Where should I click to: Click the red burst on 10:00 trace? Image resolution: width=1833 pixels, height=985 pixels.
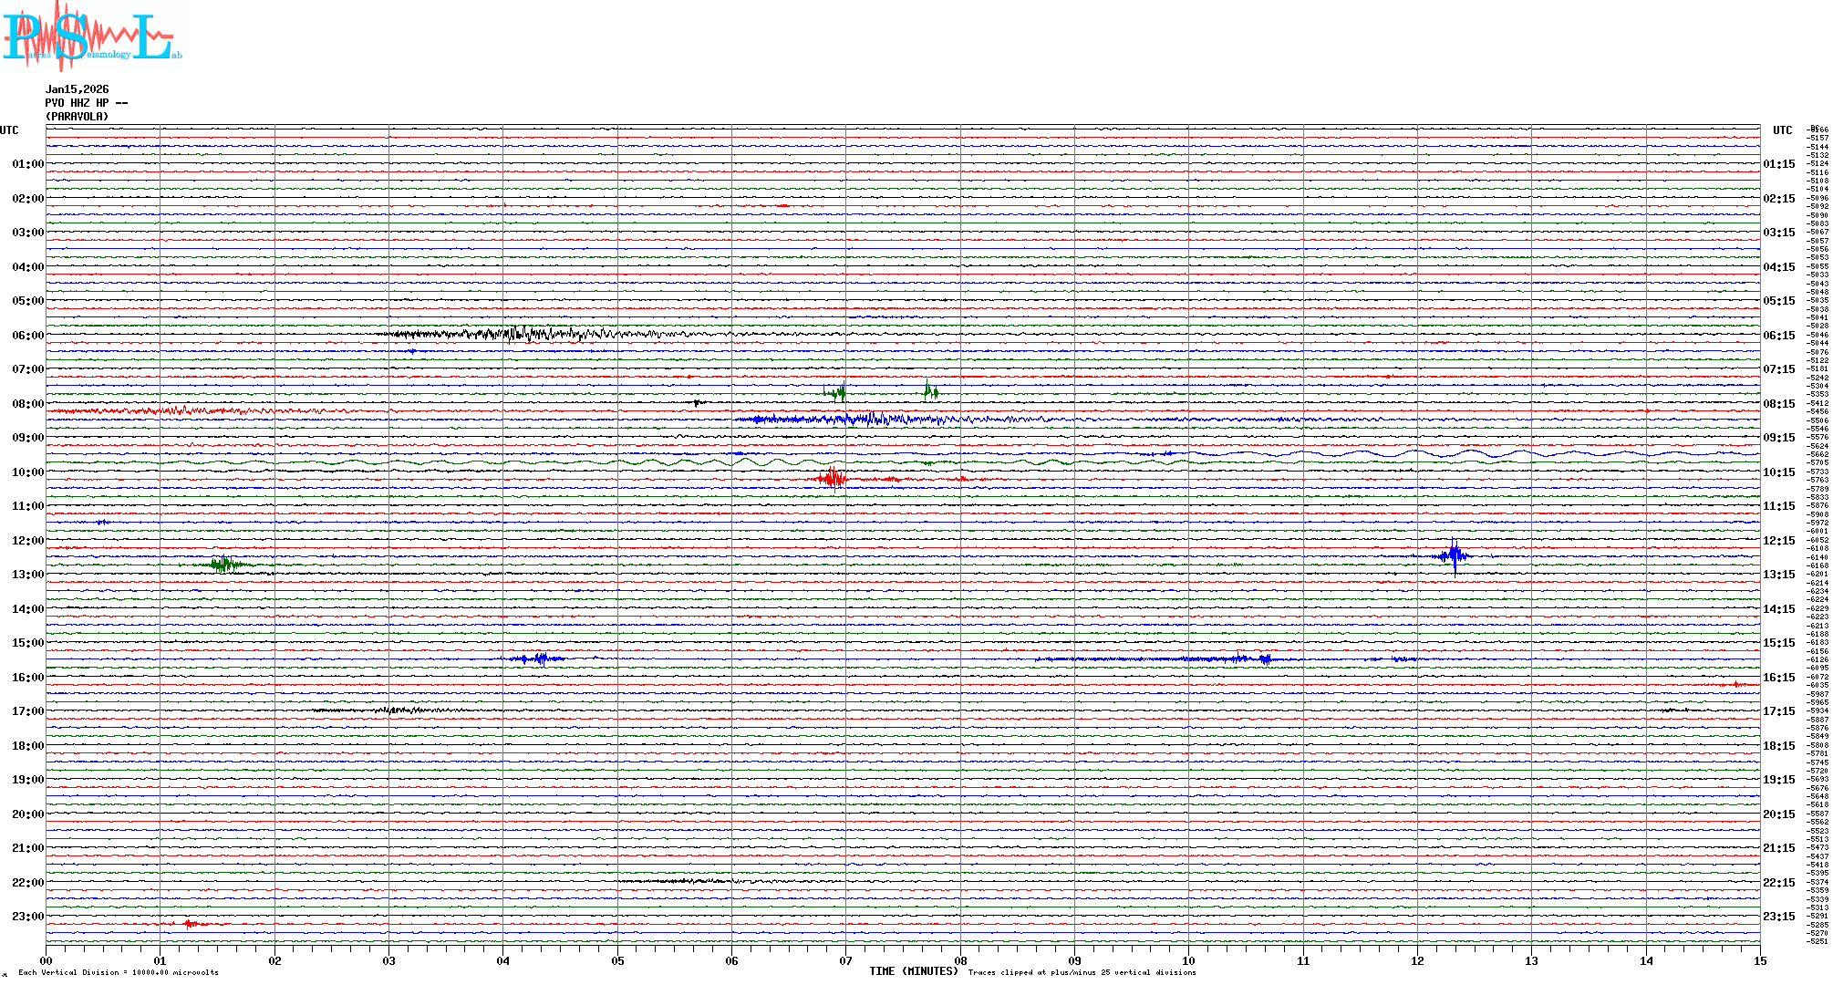click(x=832, y=478)
